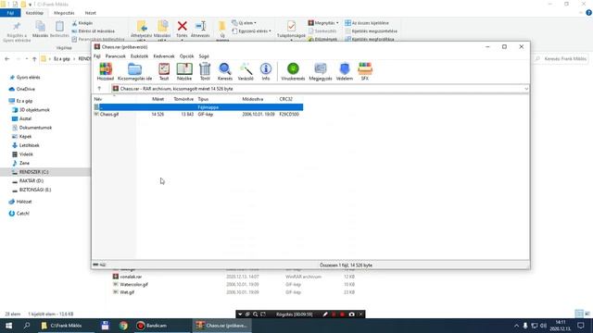Open WinRAR Kedvencek menu
593x333 pixels.
pyautogui.click(x=164, y=56)
